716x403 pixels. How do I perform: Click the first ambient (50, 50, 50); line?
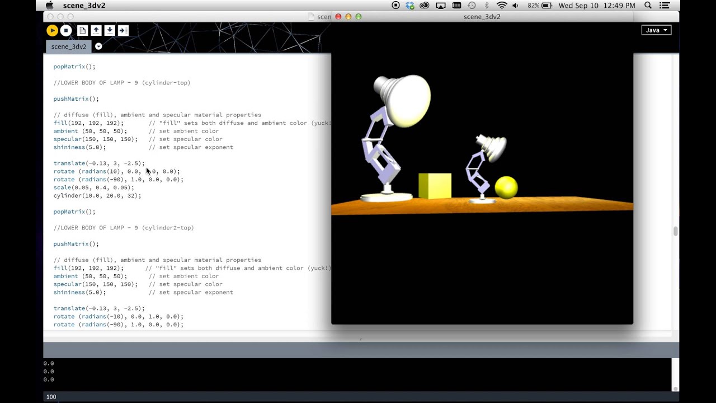pos(90,131)
